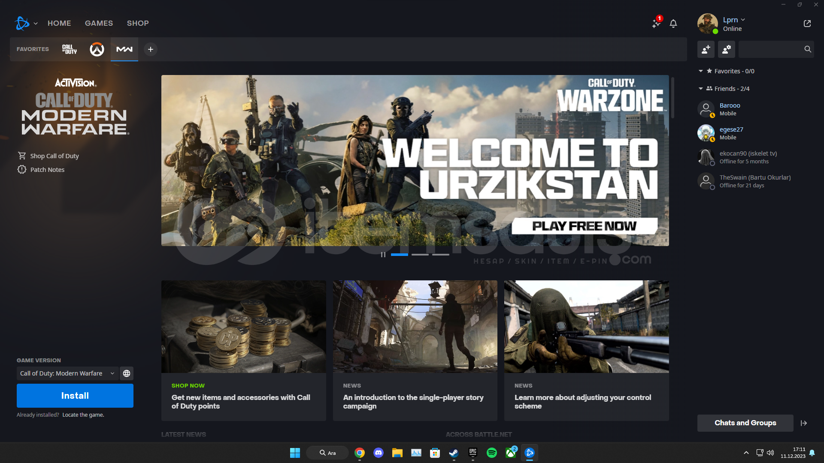Image resolution: width=824 pixels, height=463 pixels.
Task: Select the Modern Warfare MW tab
Action: 124,49
